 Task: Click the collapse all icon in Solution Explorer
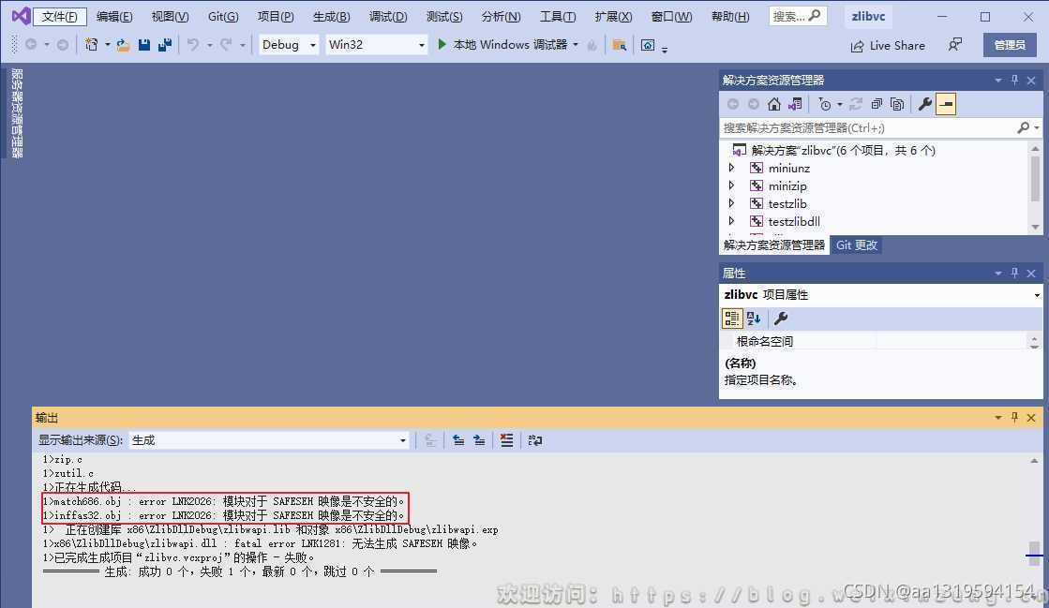tap(877, 104)
